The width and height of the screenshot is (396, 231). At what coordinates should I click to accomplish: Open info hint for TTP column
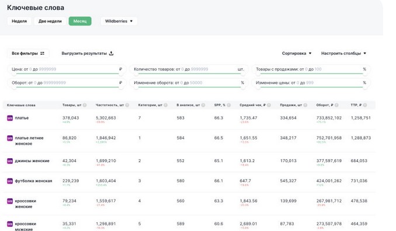coord(365,105)
